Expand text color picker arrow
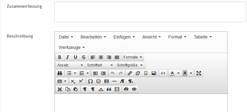Screen dimensions: 247x112 point(178,73)
